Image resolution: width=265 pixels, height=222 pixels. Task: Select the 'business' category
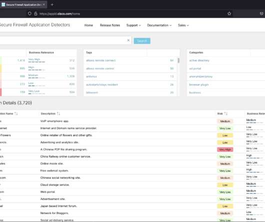click(195, 93)
